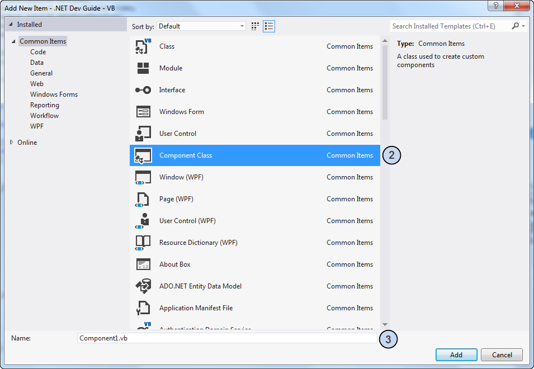Select the Application Manifest File icon
534x369 pixels.
[x=143, y=307]
